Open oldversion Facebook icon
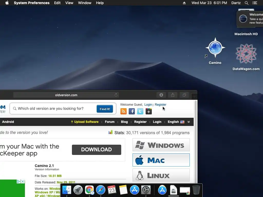The height and width of the screenshot is (197, 263). point(132,111)
